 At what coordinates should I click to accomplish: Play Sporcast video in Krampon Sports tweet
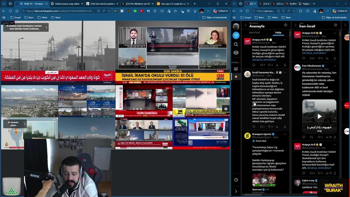(x=264, y=180)
